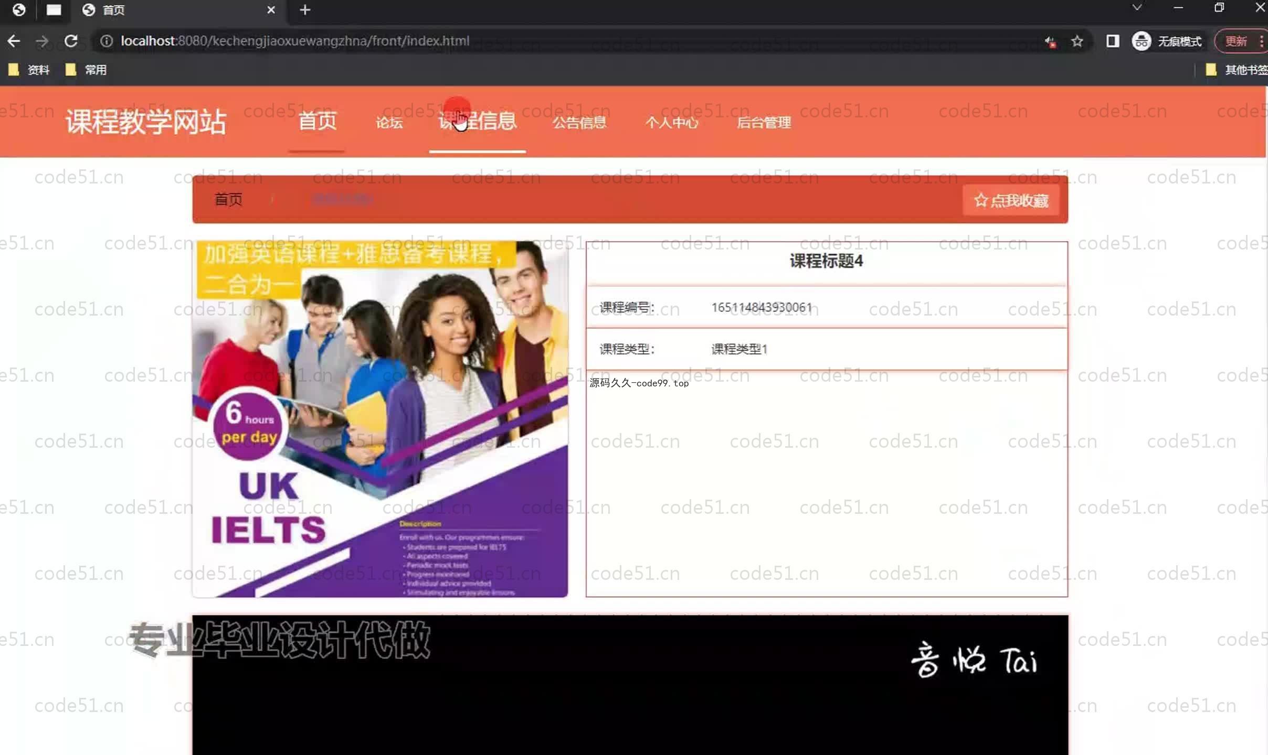The height and width of the screenshot is (755, 1268).
Task: Reload the page with the refresh icon
Action: point(71,41)
